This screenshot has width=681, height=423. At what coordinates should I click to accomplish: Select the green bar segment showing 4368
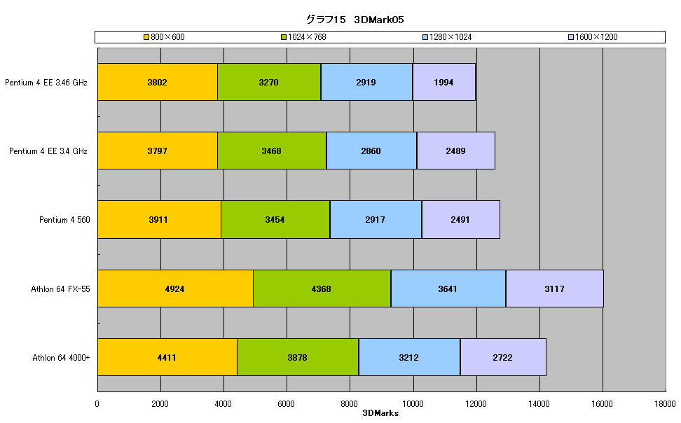pyautogui.click(x=322, y=289)
